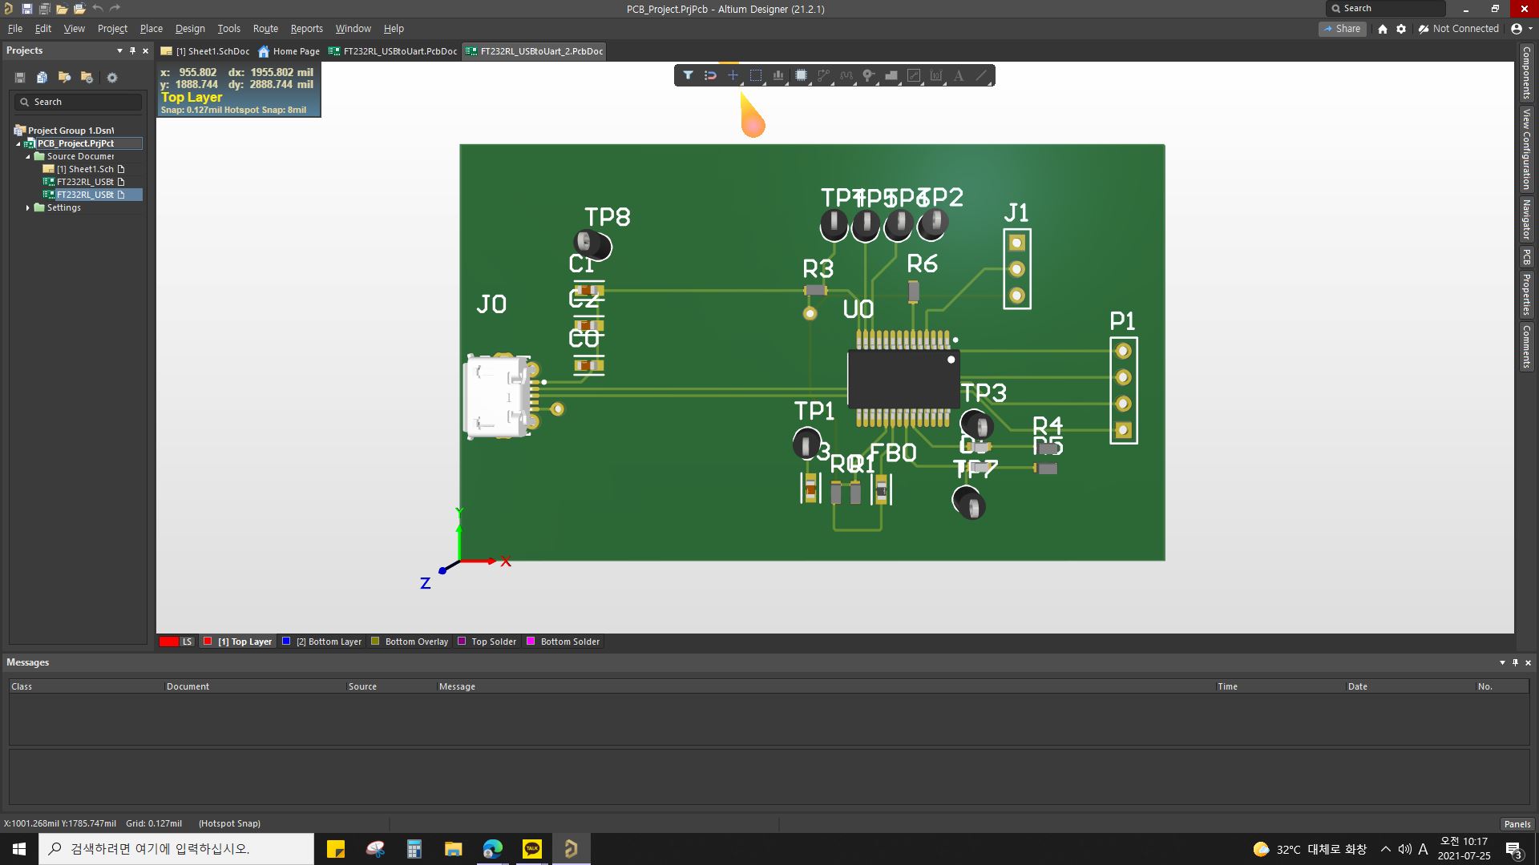The height and width of the screenshot is (865, 1539).
Task: Select the interactive tuning tool
Action: (x=846, y=75)
